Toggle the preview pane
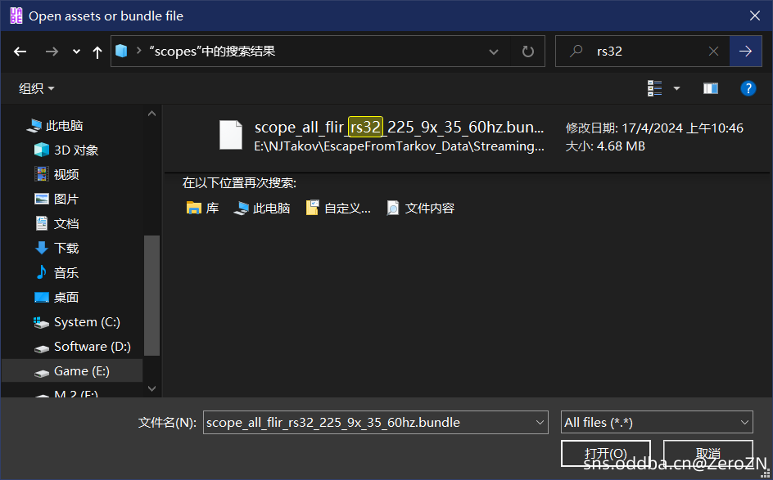Screen dimensions: 773x480 (x=710, y=88)
